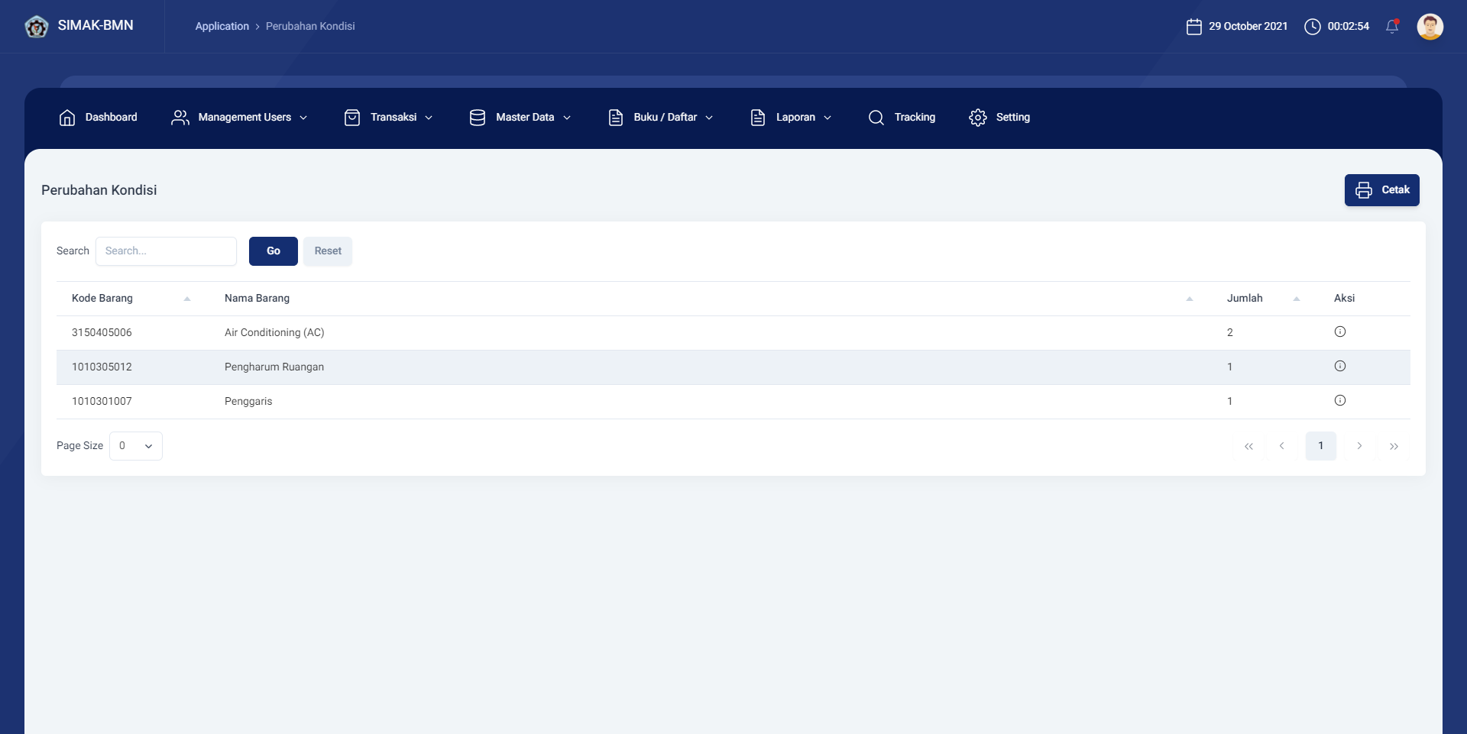
Task: Open the user profile avatar
Action: point(1430,27)
